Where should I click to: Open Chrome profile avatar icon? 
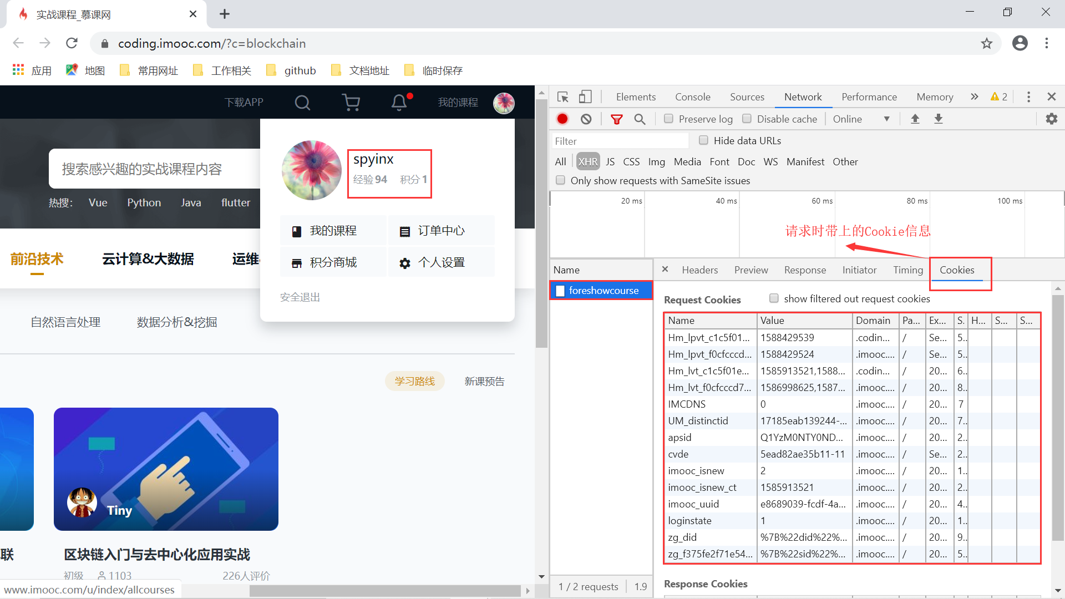[x=1020, y=43]
